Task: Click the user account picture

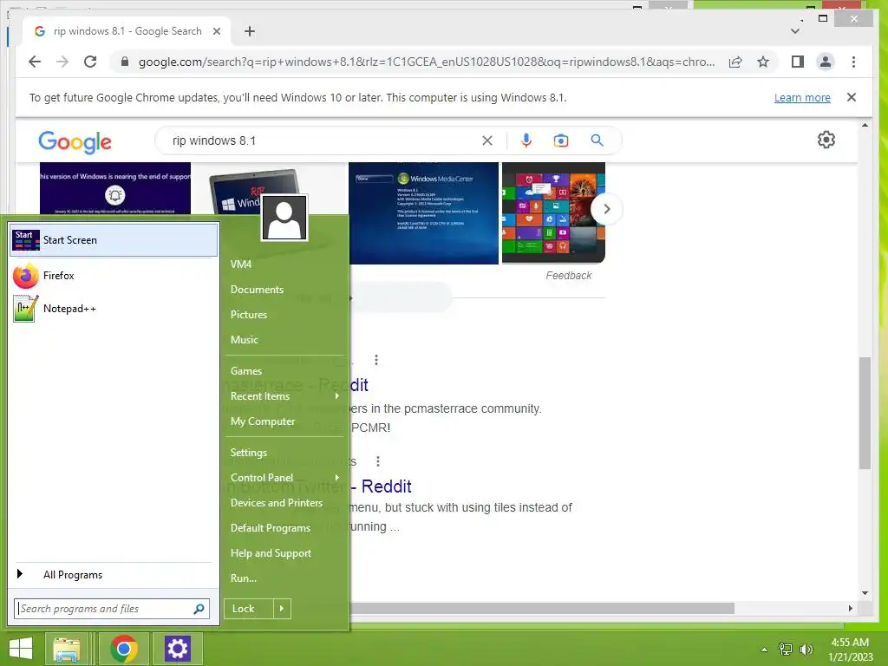Action: click(284, 218)
